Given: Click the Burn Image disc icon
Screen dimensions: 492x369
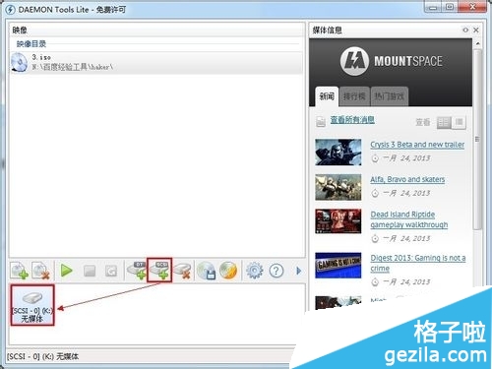Looking at the screenshot, I should [x=228, y=271].
